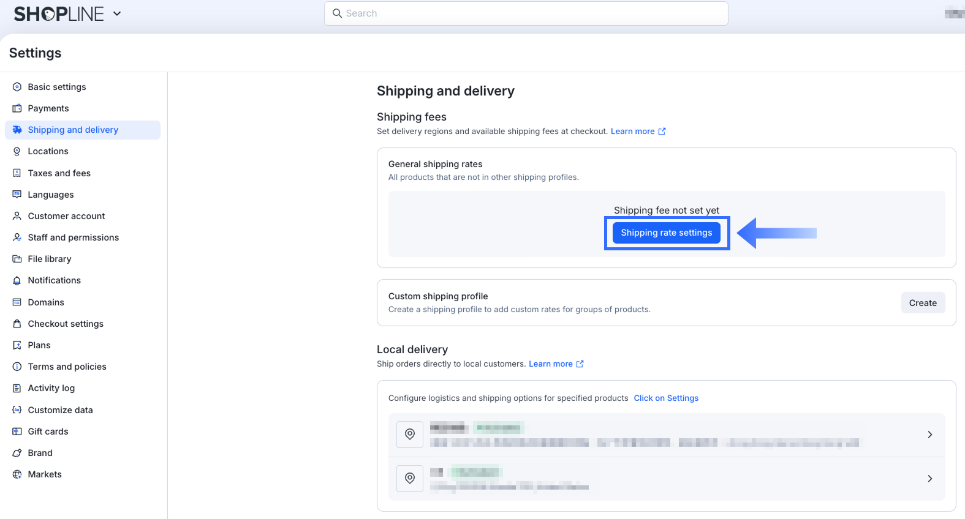Click into the Search field

coord(526,13)
